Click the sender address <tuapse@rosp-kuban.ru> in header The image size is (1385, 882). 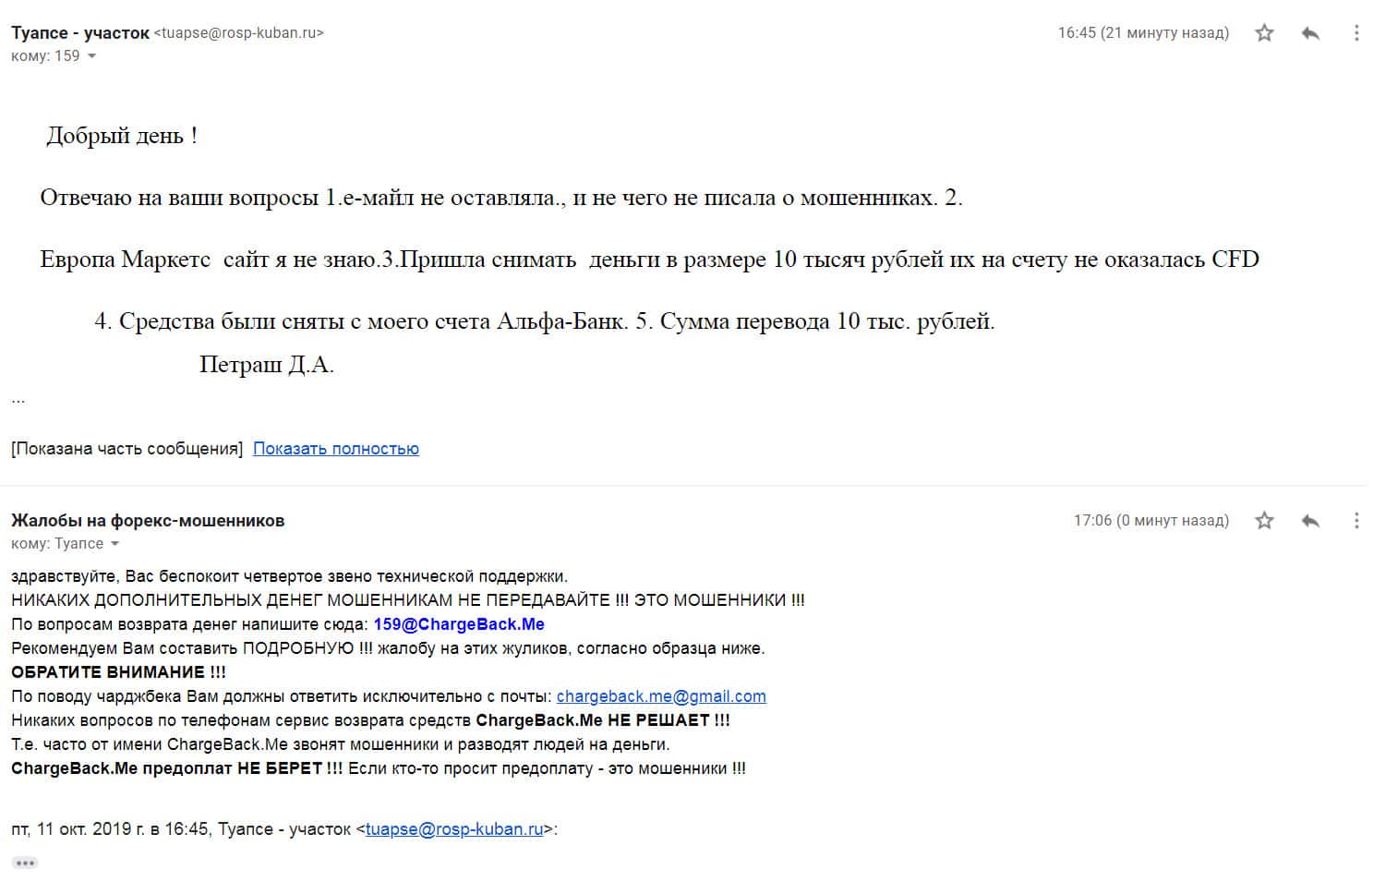[x=238, y=33]
